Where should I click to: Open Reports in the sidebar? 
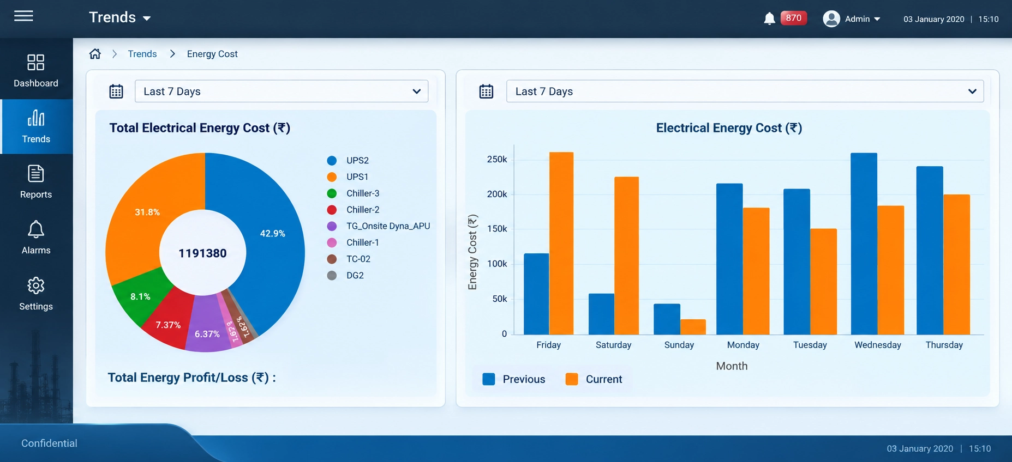pyautogui.click(x=36, y=182)
